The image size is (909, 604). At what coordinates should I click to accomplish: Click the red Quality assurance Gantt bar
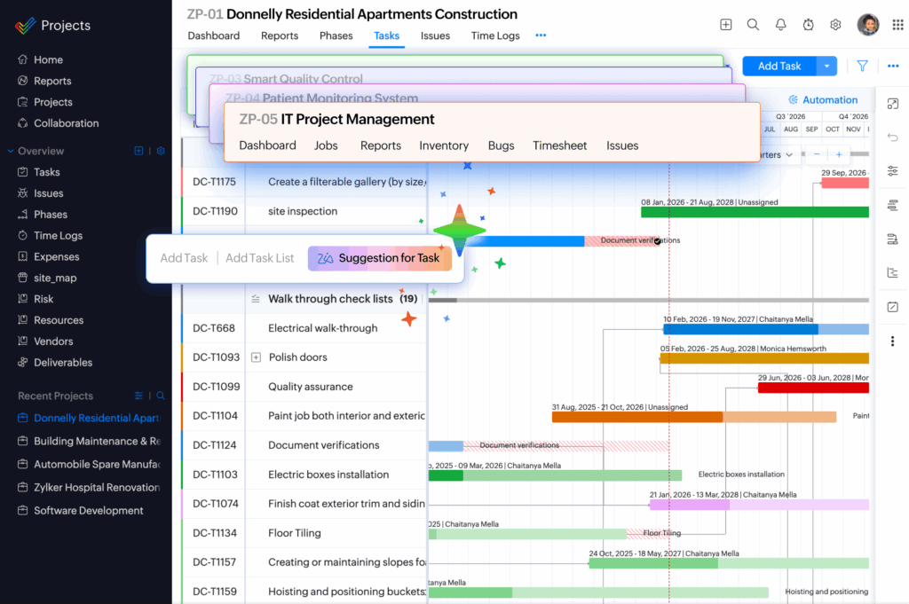pos(812,388)
